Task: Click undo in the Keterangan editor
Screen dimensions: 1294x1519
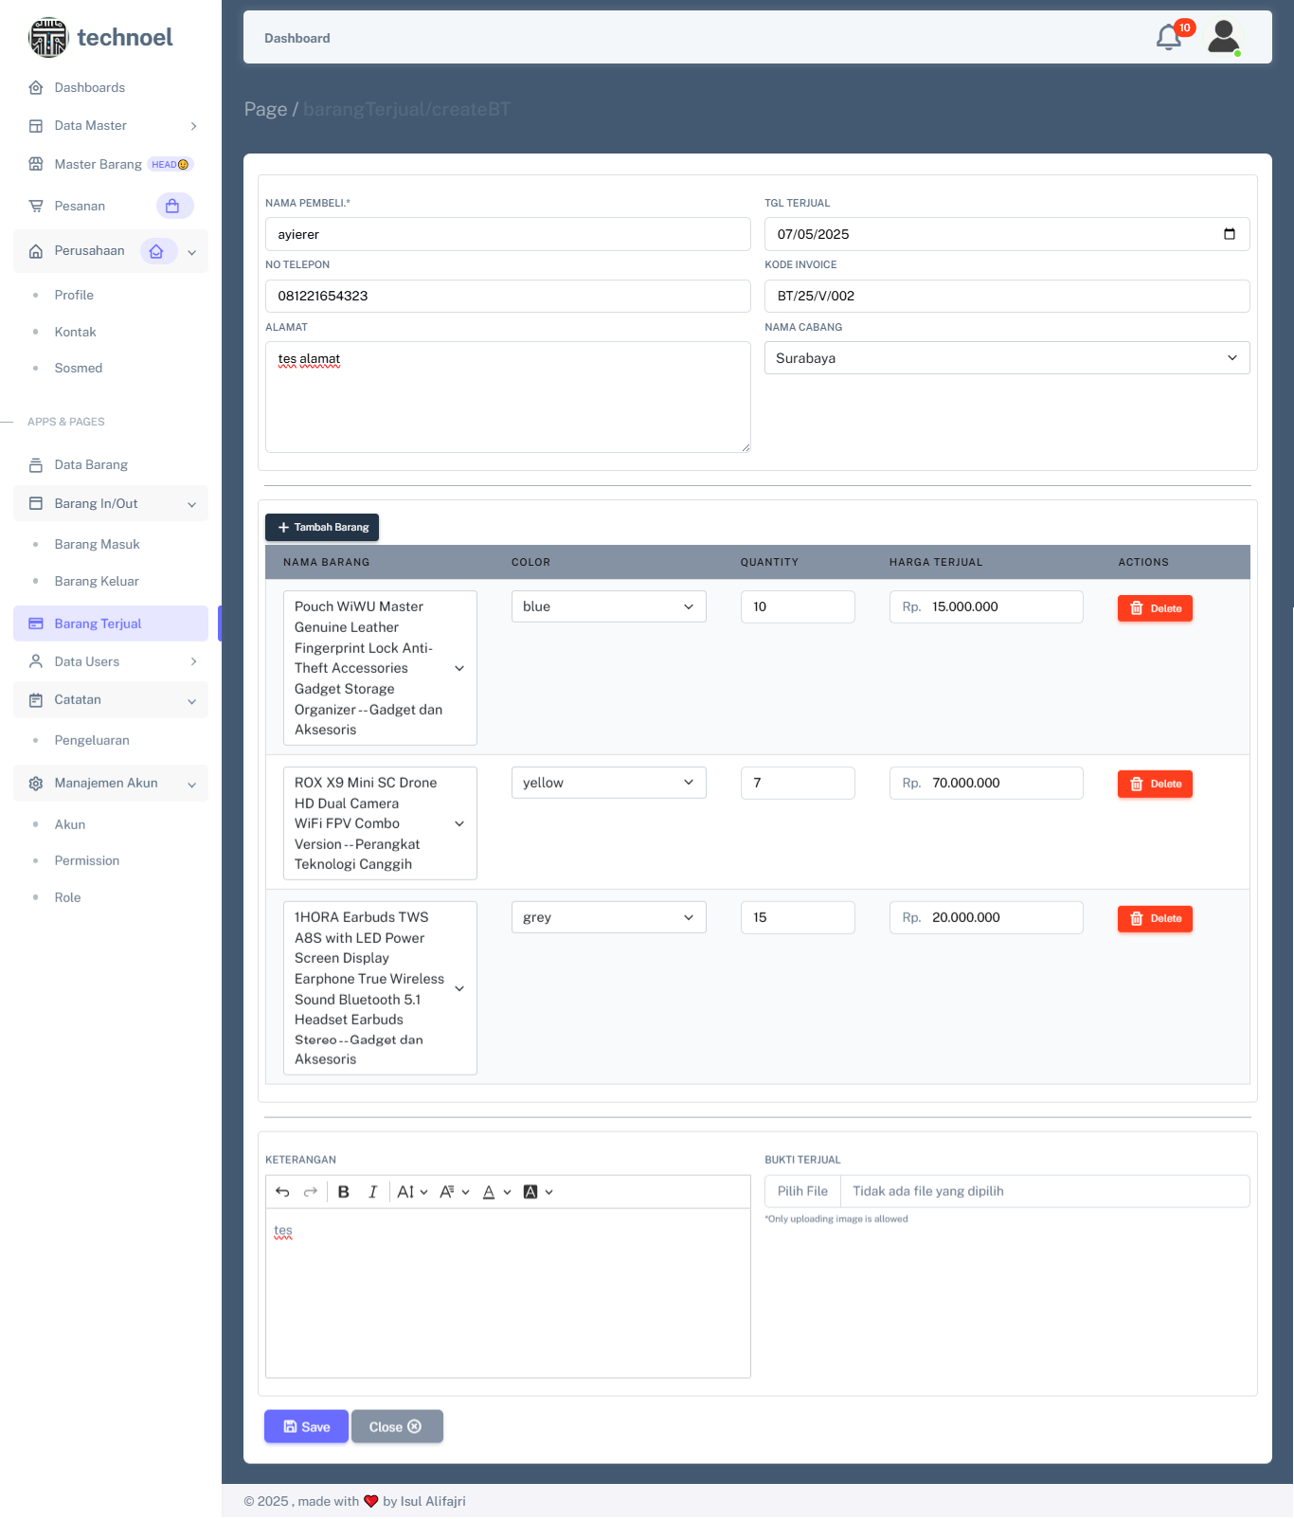Action: pos(282,1192)
